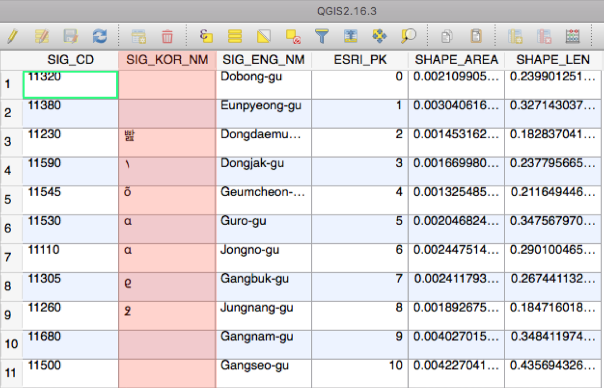Viewport: 604px width, 388px height.
Task: Click the add feature icon
Action: click(x=138, y=37)
